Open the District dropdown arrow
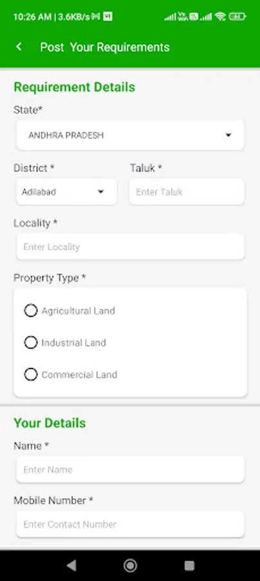Image resolution: width=260 pixels, height=581 pixels. point(100,192)
